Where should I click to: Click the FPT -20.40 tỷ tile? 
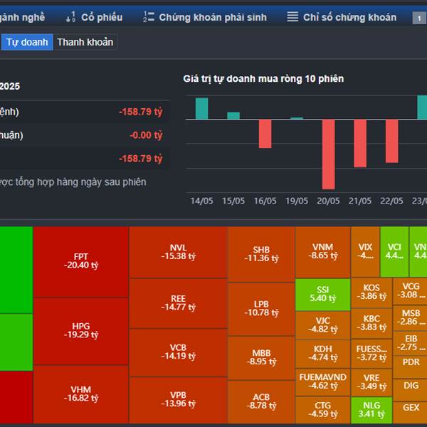pyautogui.click(x=81, y=262)
